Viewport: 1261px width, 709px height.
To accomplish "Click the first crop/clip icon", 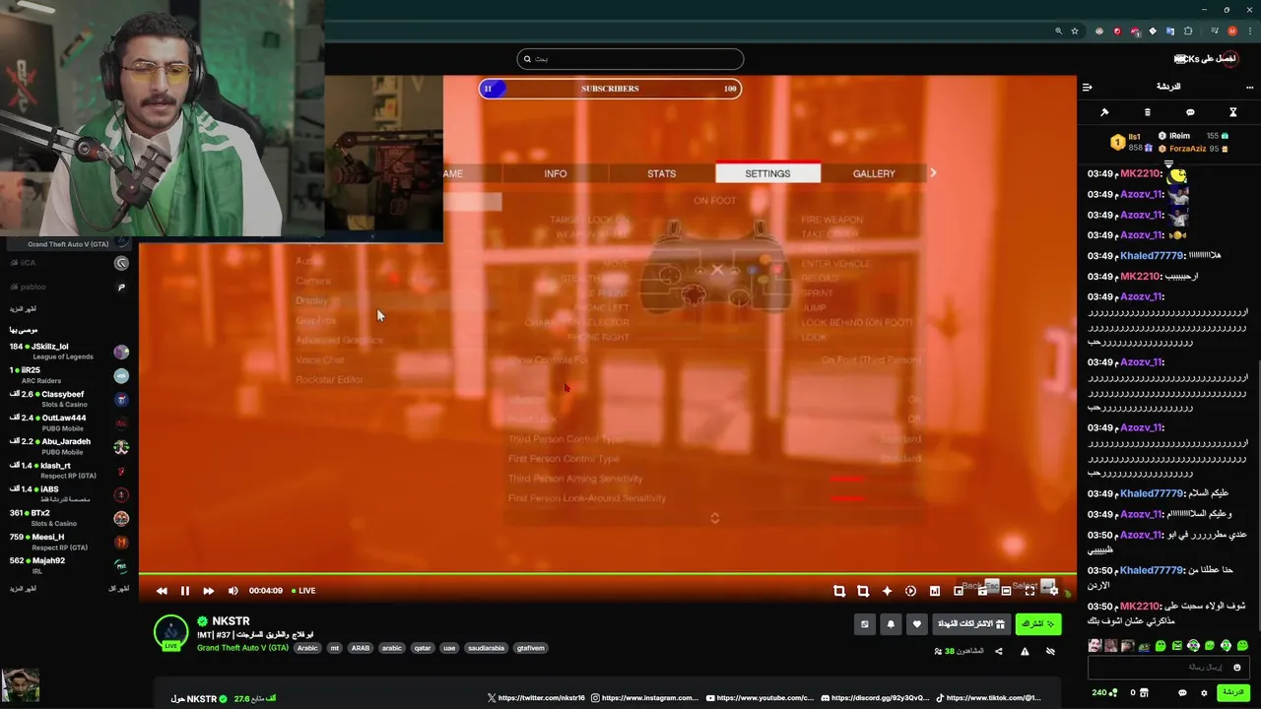I will (839, 591).
